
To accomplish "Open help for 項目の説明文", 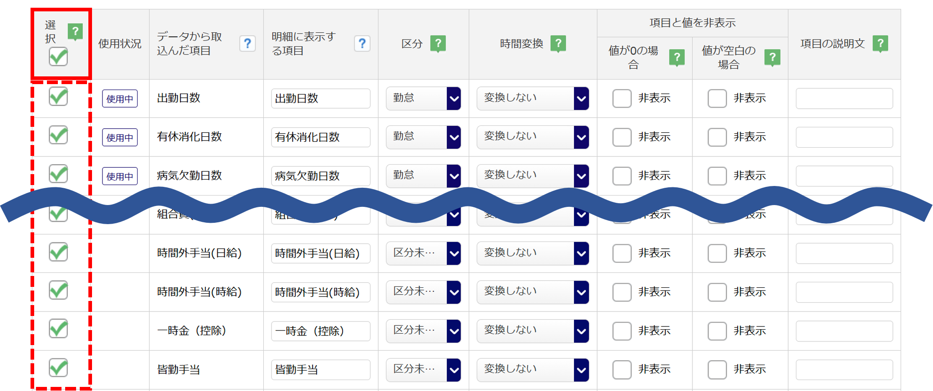I will 881,44.
